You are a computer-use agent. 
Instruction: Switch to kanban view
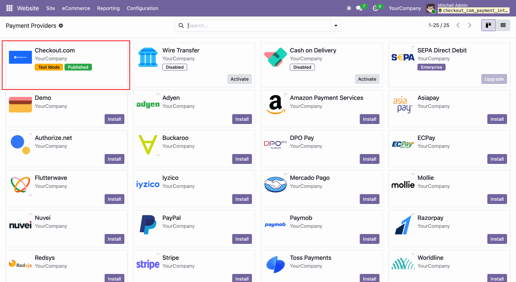click(488, 25)
